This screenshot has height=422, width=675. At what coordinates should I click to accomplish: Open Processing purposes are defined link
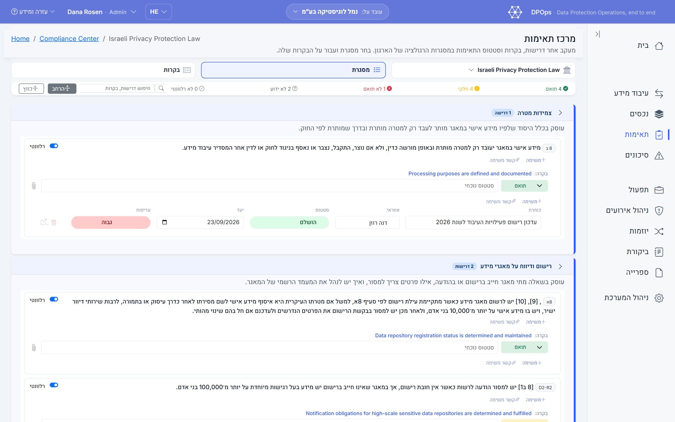click(x=470, y=174)
